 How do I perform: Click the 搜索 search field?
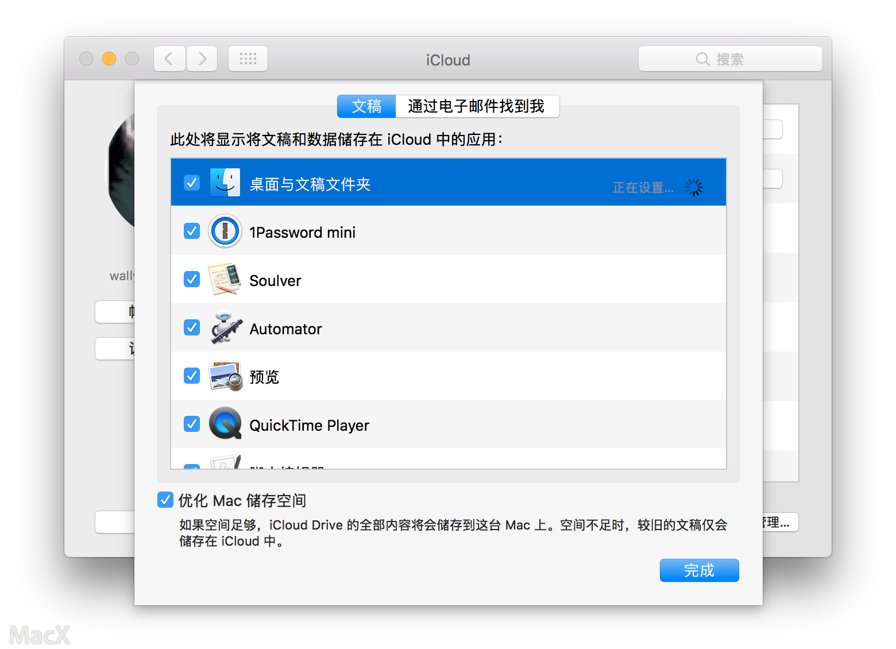[x=730, y=59]
